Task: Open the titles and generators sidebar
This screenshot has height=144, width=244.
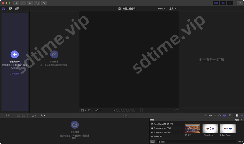Action: pos(17,9)
